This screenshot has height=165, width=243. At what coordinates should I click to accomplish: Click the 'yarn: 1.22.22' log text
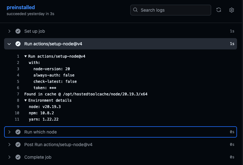[x=44, y=119]
